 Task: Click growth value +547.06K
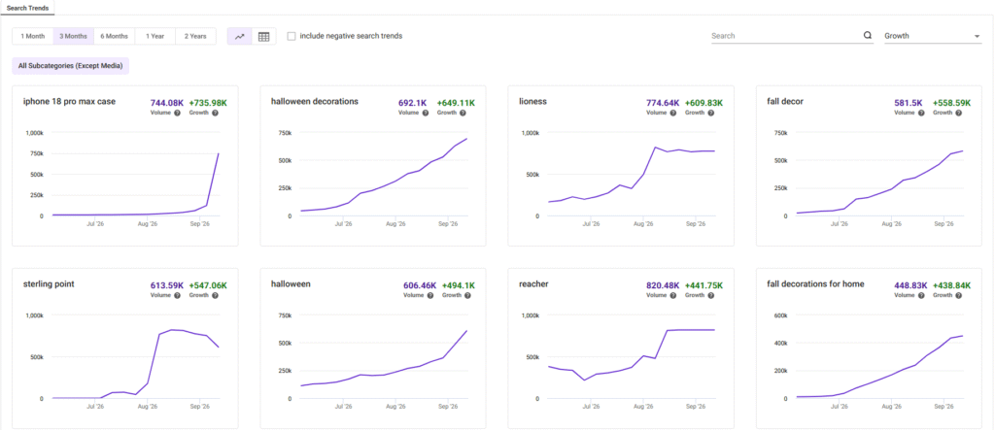(208, 285)
